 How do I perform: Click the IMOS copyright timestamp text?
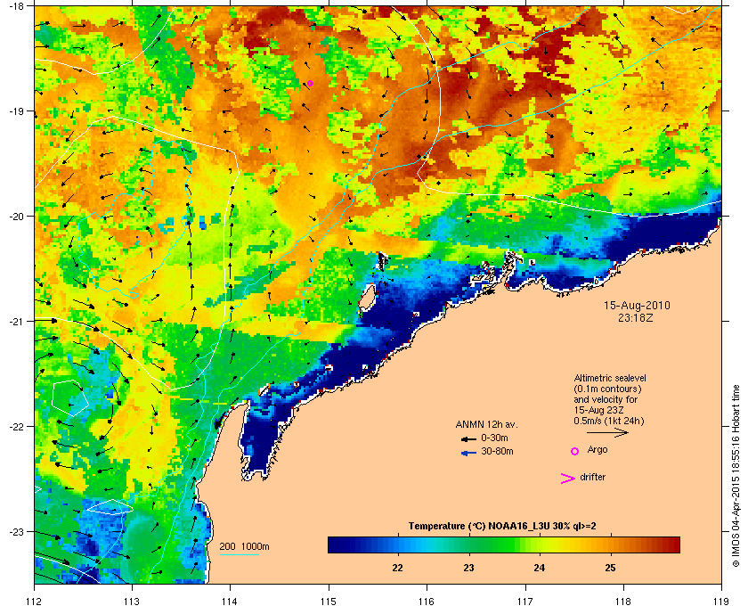pos(736,478)
